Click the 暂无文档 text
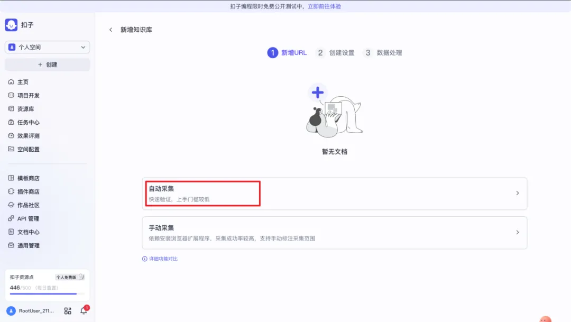Image resolution: width=571 pixels, height=322 pixels. (x=334, y=152)
